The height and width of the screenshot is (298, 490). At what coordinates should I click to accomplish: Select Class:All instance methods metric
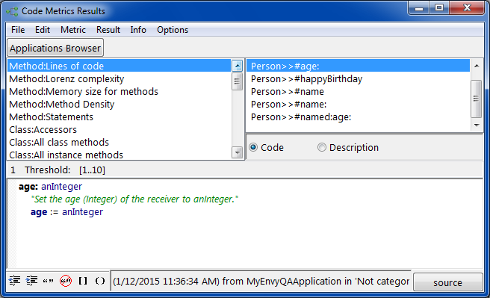[x=119, y=155]
